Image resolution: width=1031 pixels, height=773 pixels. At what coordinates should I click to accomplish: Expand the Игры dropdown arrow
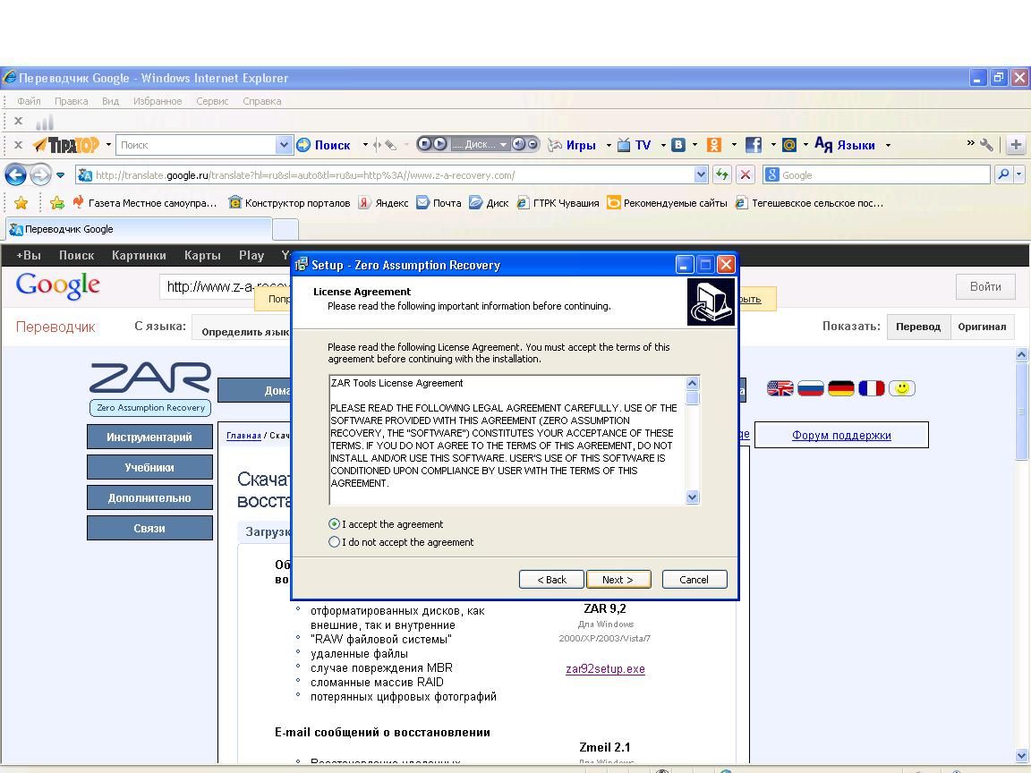(609, 145)
